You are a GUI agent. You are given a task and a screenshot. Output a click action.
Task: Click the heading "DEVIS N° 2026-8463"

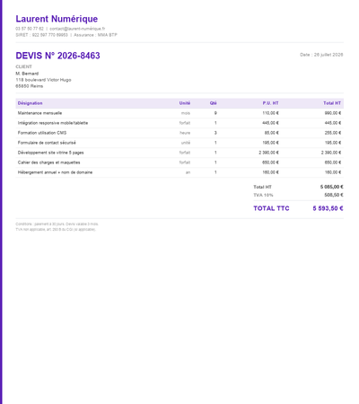(57, 56)
